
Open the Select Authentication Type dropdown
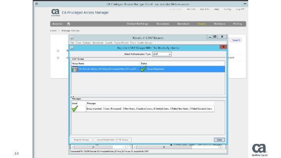[x=162, y=54]
